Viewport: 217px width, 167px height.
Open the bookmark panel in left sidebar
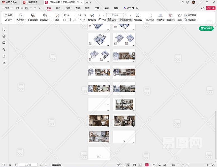(x=4, y=30)
